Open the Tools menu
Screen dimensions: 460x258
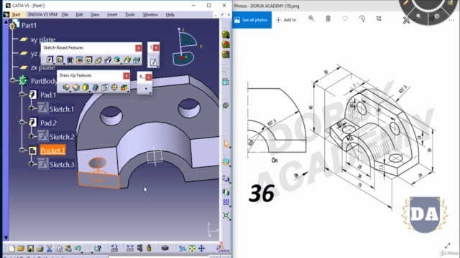click(x=129, y=14)
